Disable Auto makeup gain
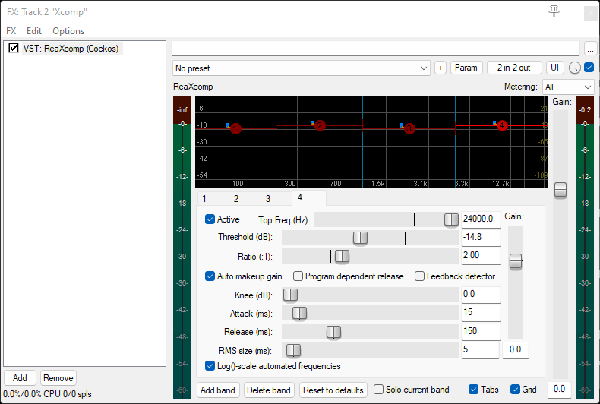Screen dimensions: 600x404 (210, 276)
